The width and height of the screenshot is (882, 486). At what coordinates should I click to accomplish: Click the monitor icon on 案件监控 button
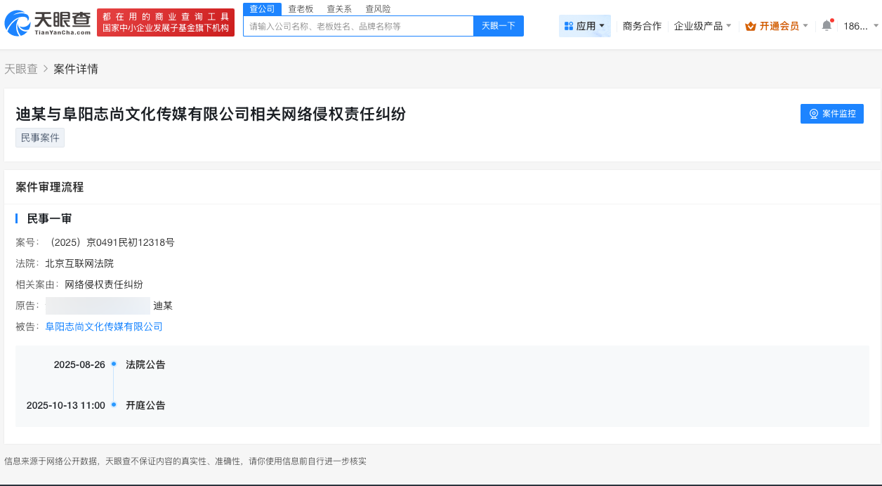tap(813, 113)
